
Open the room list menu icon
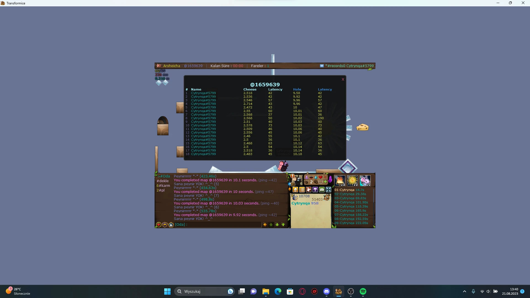(x=302, y=190)
